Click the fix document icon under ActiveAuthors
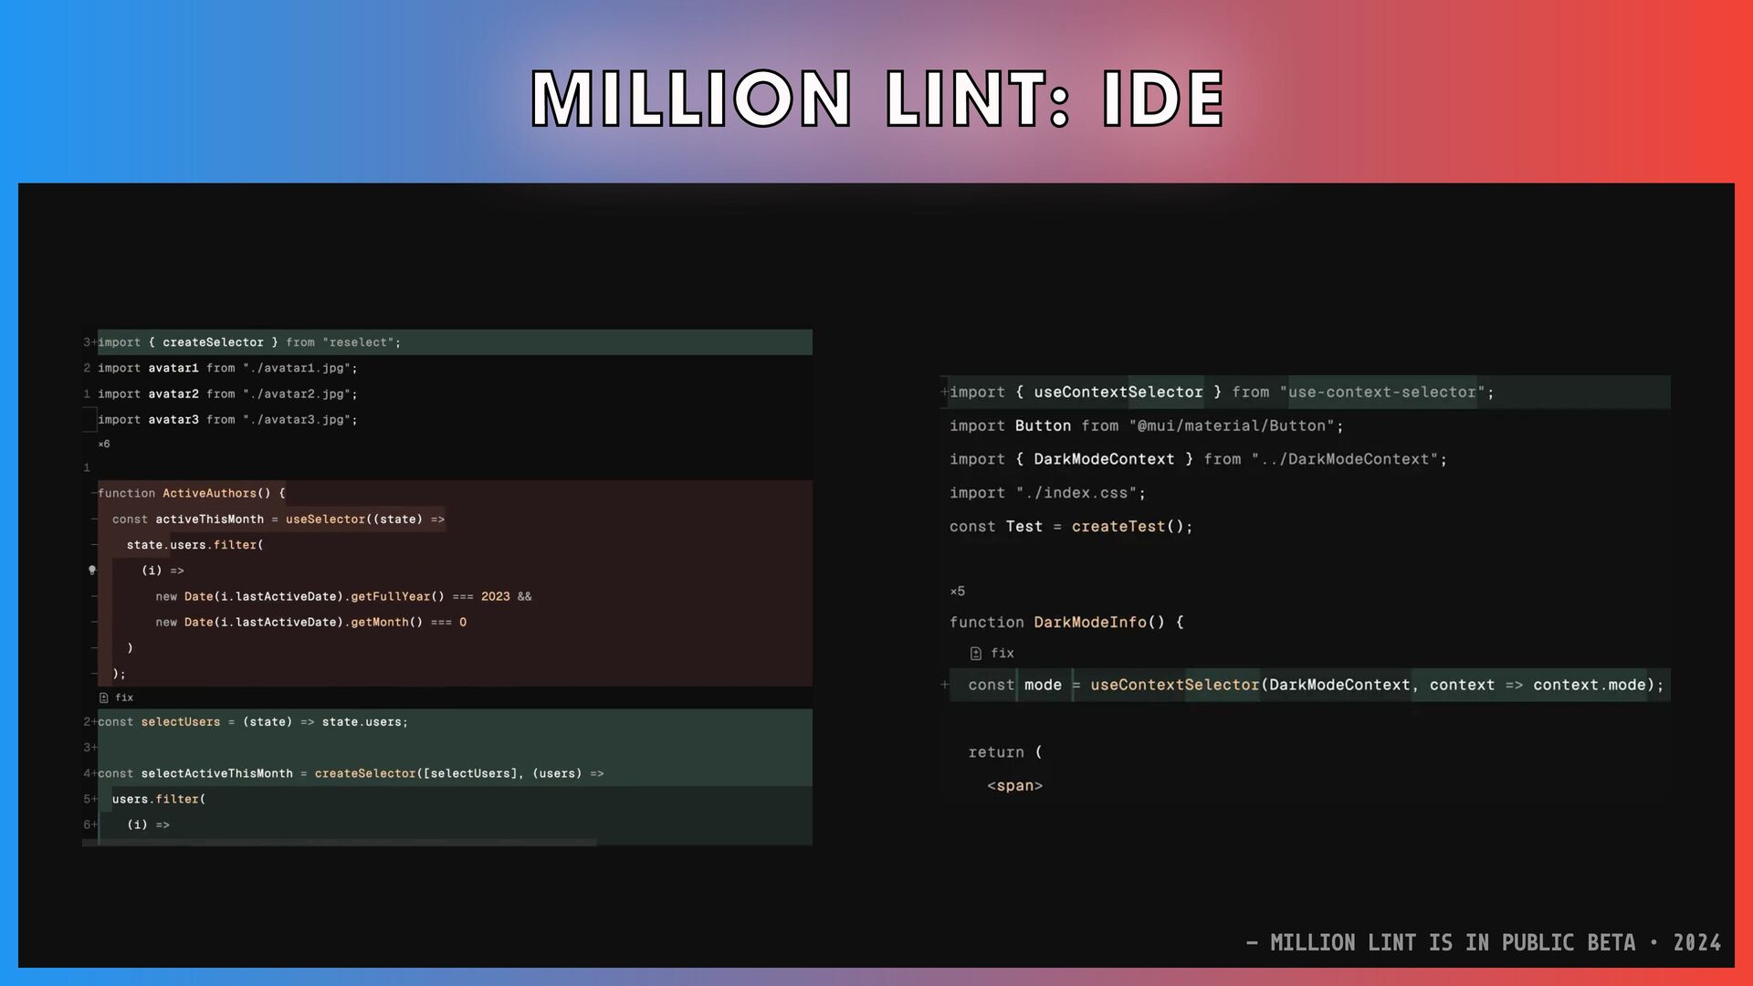 (104, 698)
